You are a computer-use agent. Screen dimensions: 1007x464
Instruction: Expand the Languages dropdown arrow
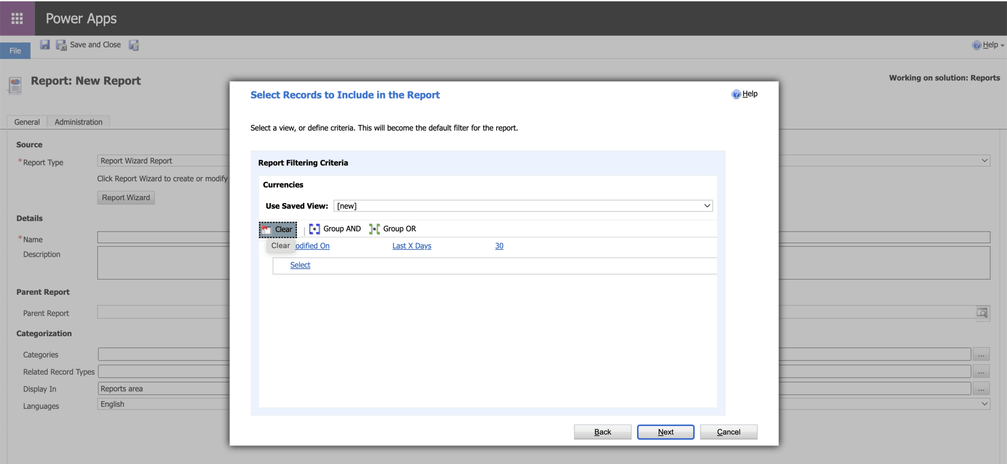coord(984,404)
